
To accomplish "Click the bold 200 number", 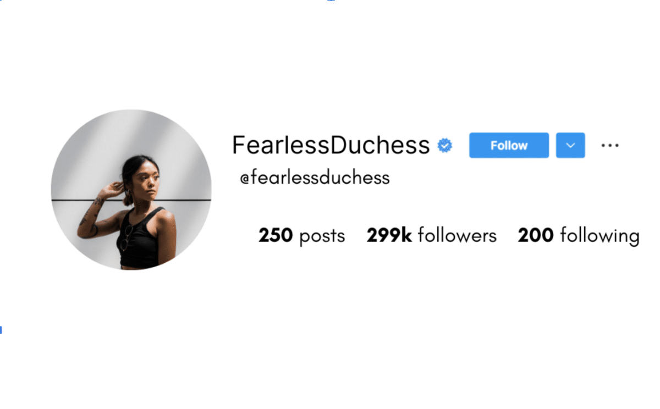I will pyautogui.click(x=536, y=236).
